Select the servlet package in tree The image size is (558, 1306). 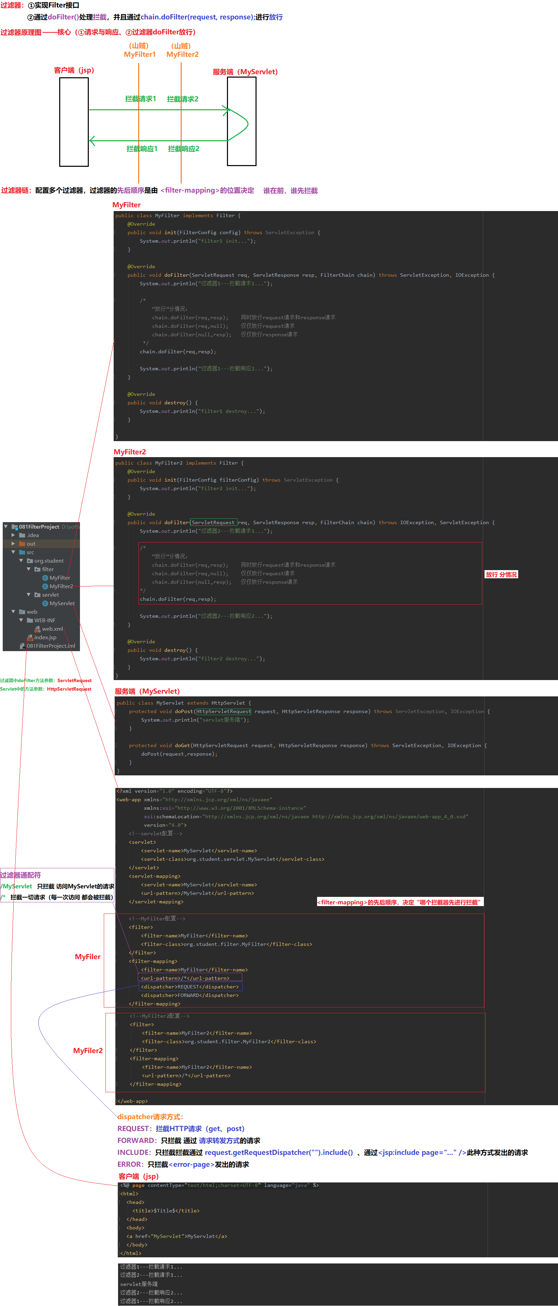pos(50,595)
